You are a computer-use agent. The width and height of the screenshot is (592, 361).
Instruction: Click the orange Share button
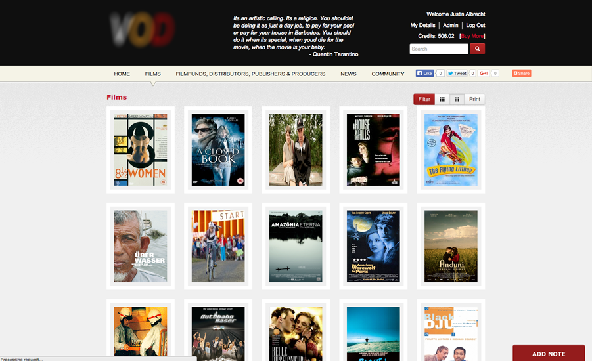point(522,73)
